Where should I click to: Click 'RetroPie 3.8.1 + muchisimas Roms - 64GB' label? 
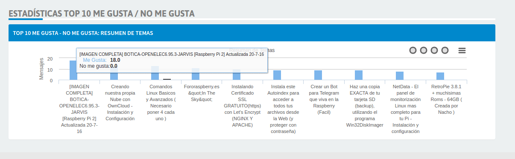point(446,99)
